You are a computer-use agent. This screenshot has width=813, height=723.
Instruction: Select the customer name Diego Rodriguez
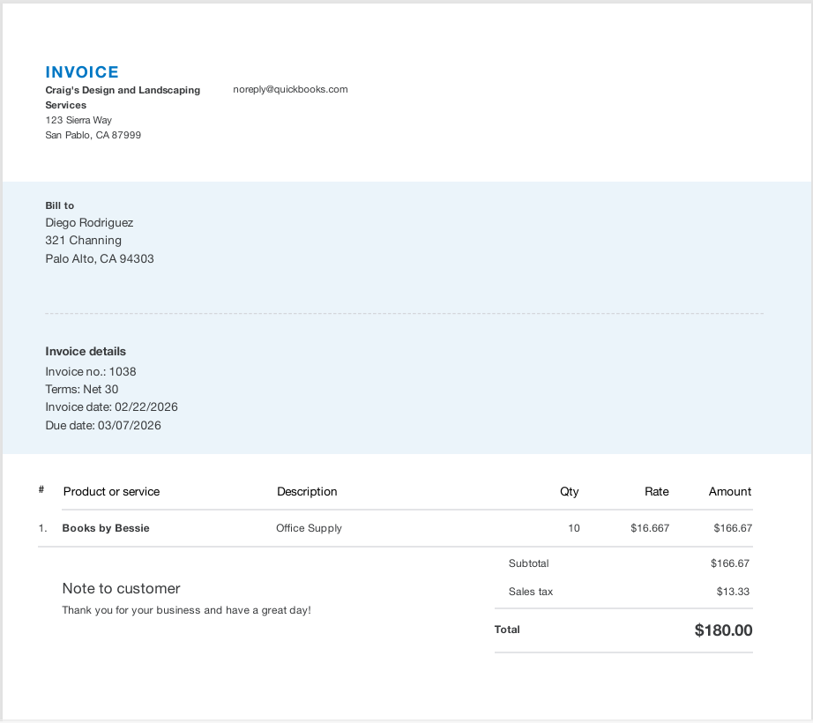pos(89,223)
